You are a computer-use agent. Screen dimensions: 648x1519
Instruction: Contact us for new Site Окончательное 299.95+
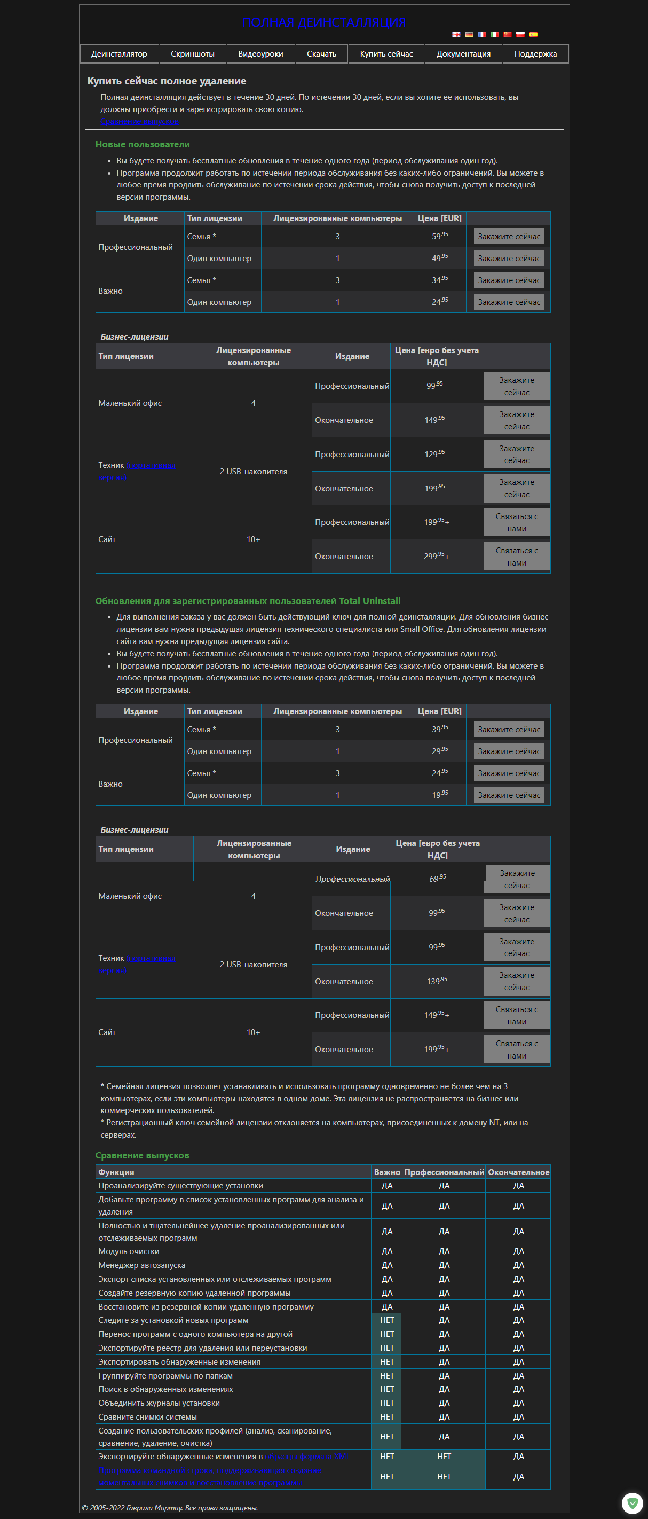517,557
